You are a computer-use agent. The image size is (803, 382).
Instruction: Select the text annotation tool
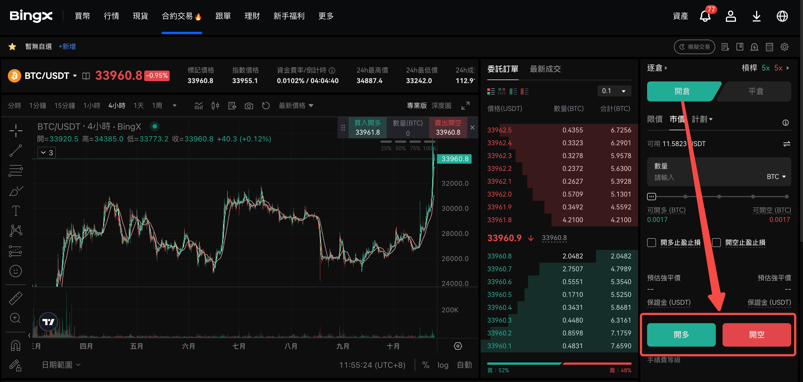pyautogui.click(x=16, y=211)
